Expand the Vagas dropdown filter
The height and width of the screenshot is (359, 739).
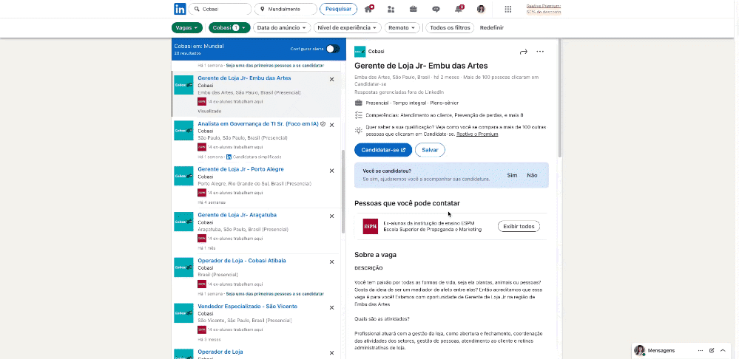pos(186,27)
